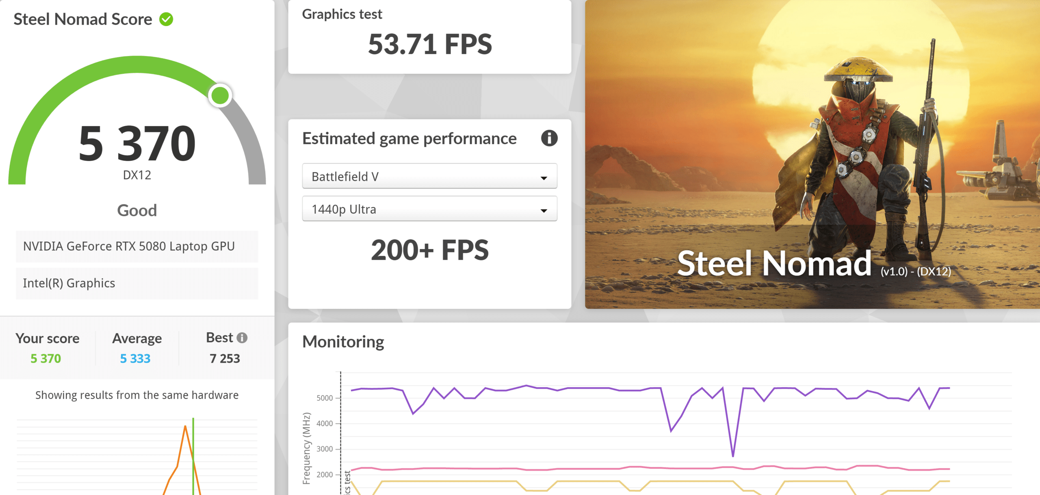Click the green validation checkmark icon
Image resolution: width=1040 pixels, height=495 pixels.
166,19
